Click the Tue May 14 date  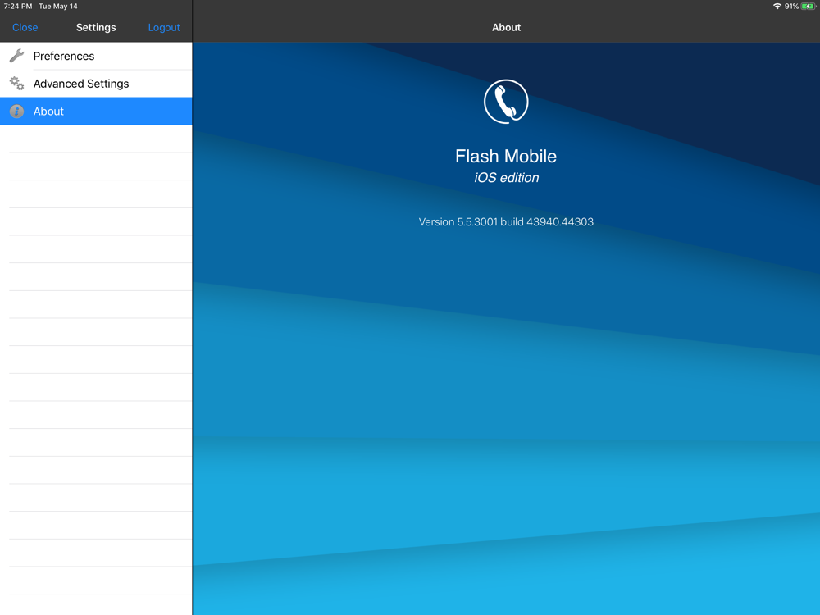point(58,7)
